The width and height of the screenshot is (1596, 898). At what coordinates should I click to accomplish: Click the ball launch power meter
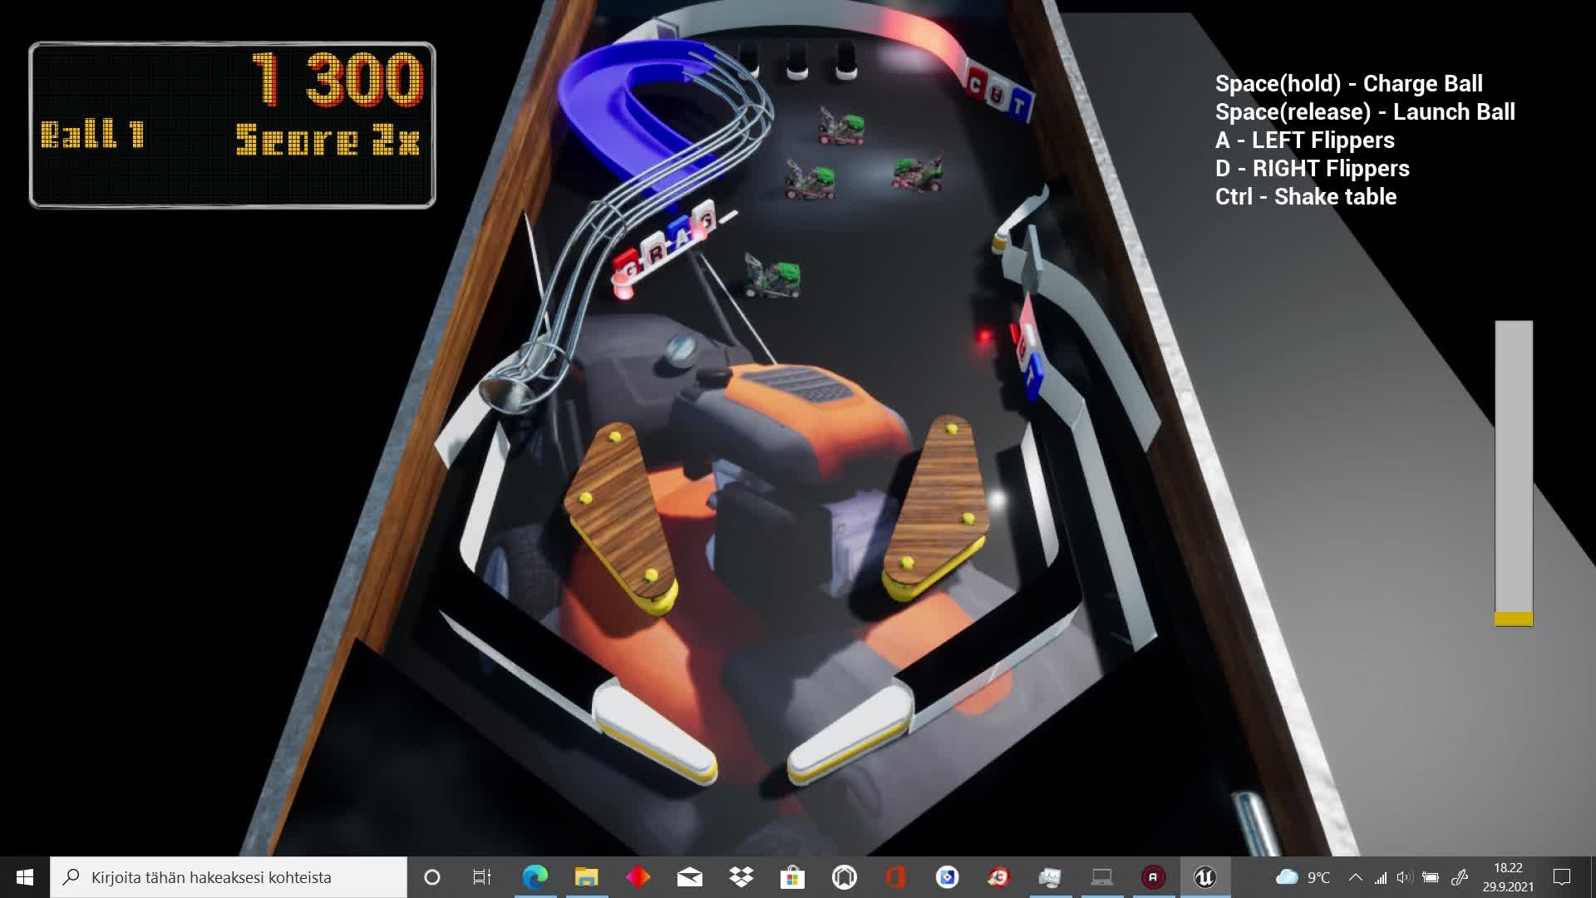click(x=1513, y=472)
